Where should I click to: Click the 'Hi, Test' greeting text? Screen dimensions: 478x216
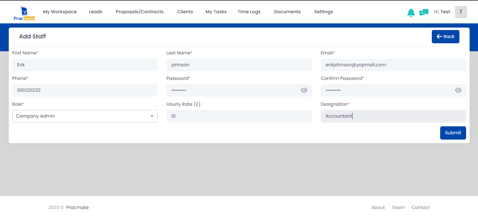442,12
